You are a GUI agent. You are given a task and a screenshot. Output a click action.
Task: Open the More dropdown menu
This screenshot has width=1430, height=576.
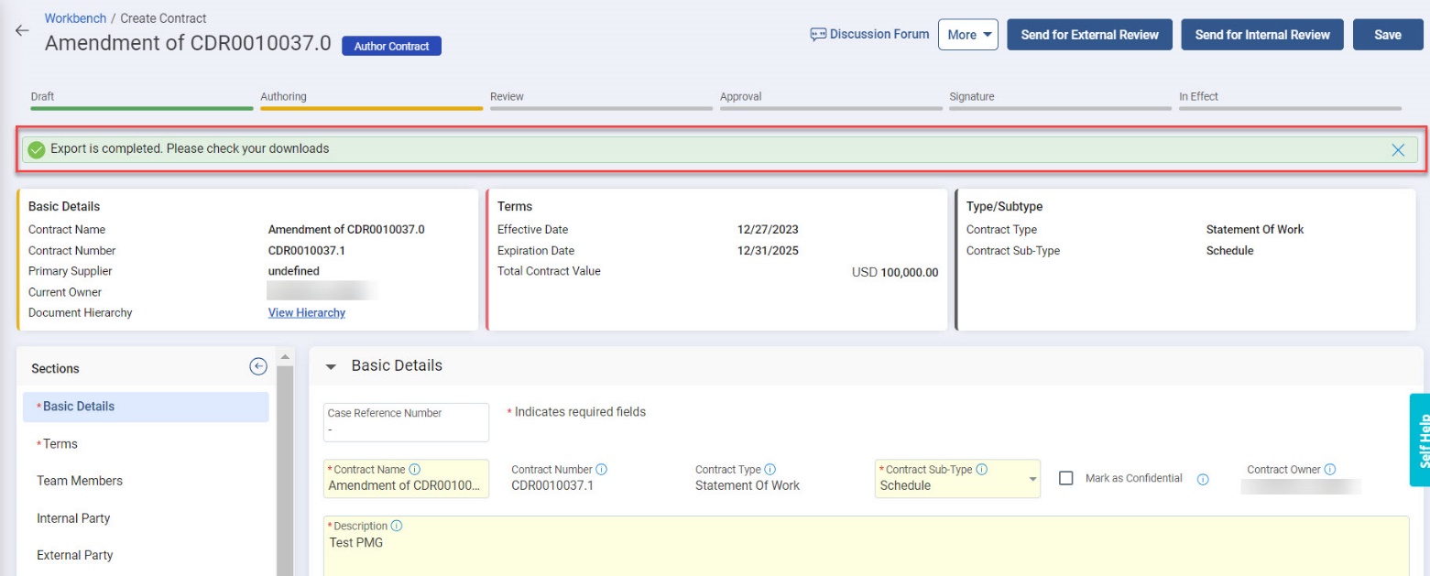tap(967, 35)
